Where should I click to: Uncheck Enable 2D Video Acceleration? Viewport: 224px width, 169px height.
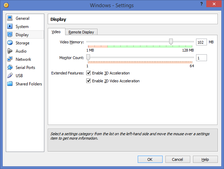[x=88, y=81]
